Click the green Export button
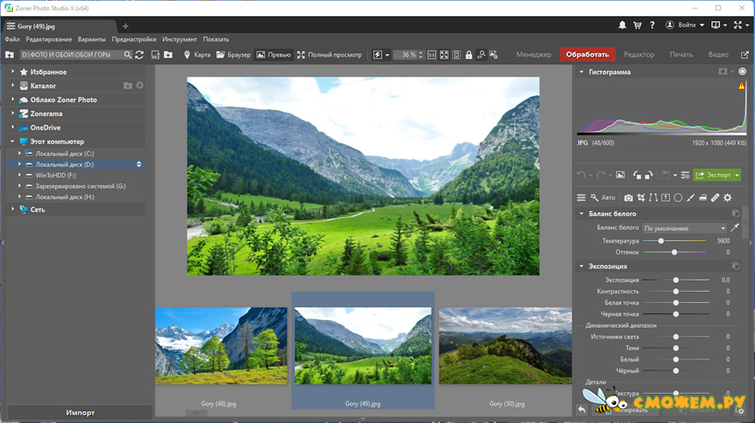Image resolution: width=755 pixels, height=423 pixels. [713, 175]
